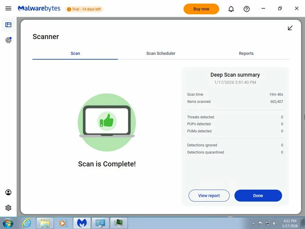Switch to the Scan tab
Screen dimensions: 305x229
(x=75, y=53)
